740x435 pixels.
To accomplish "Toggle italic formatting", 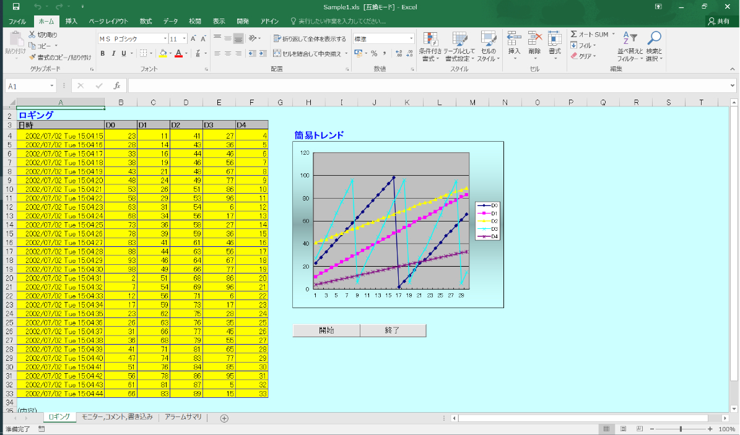I will 114,53.
